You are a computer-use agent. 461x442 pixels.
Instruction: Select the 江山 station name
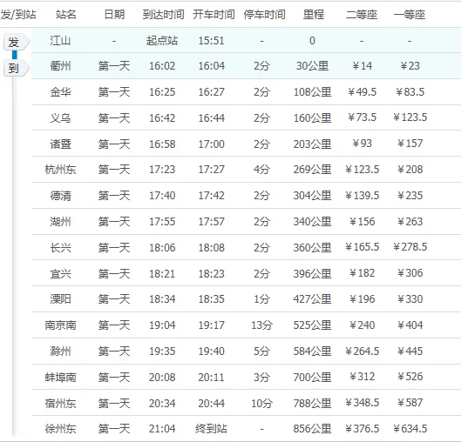[60, 41]
